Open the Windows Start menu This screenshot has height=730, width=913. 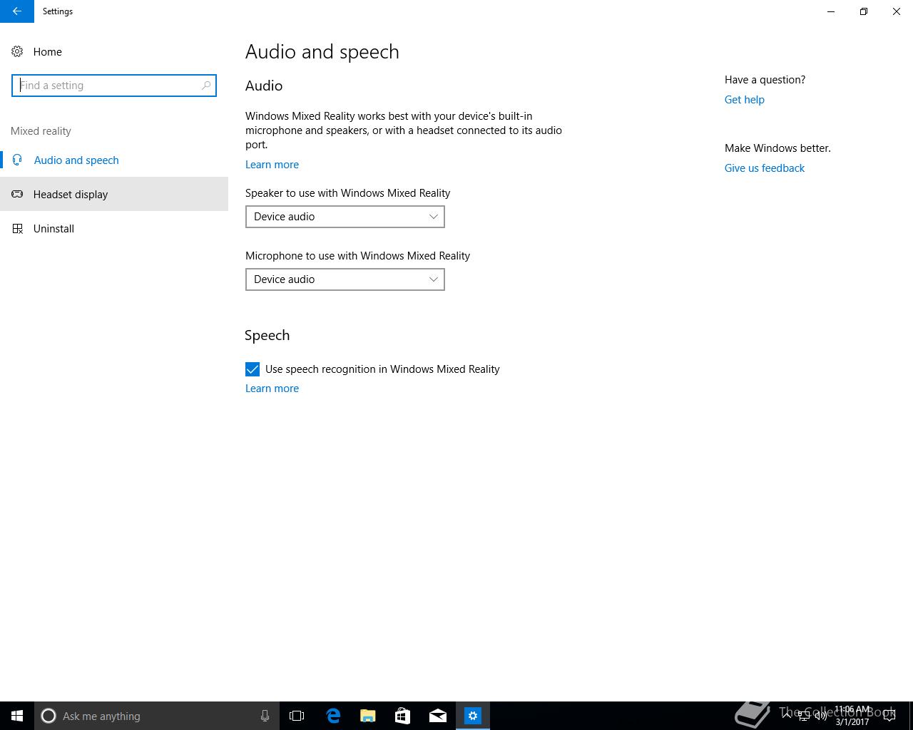point(17,716)
